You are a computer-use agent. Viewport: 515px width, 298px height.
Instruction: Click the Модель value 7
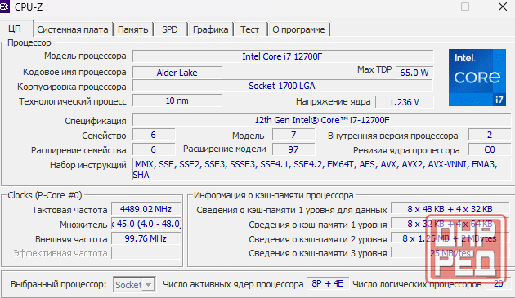293,135
